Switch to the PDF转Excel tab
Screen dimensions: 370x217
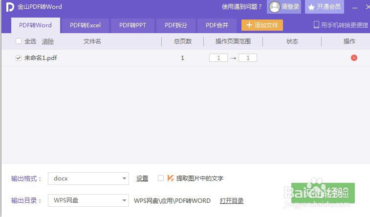click(x=85, y=25)
